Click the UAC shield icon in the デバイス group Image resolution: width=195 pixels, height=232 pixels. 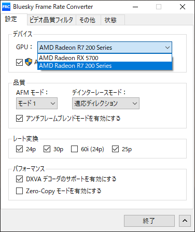pyautogui.click(x=29, y=62)
